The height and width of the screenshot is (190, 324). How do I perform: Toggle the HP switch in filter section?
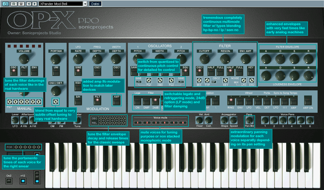[213, 82]
